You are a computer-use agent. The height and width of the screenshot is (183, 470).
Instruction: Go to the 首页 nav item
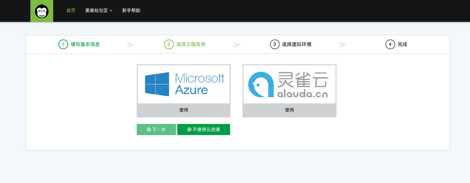click(71, 10)
